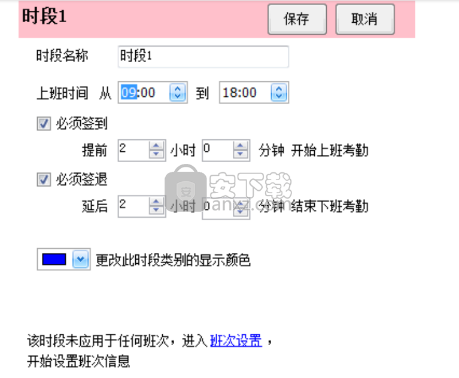Toggle the 必须签退 checkbox
This screenshot has width=459, height=378.
pos(44,179)
